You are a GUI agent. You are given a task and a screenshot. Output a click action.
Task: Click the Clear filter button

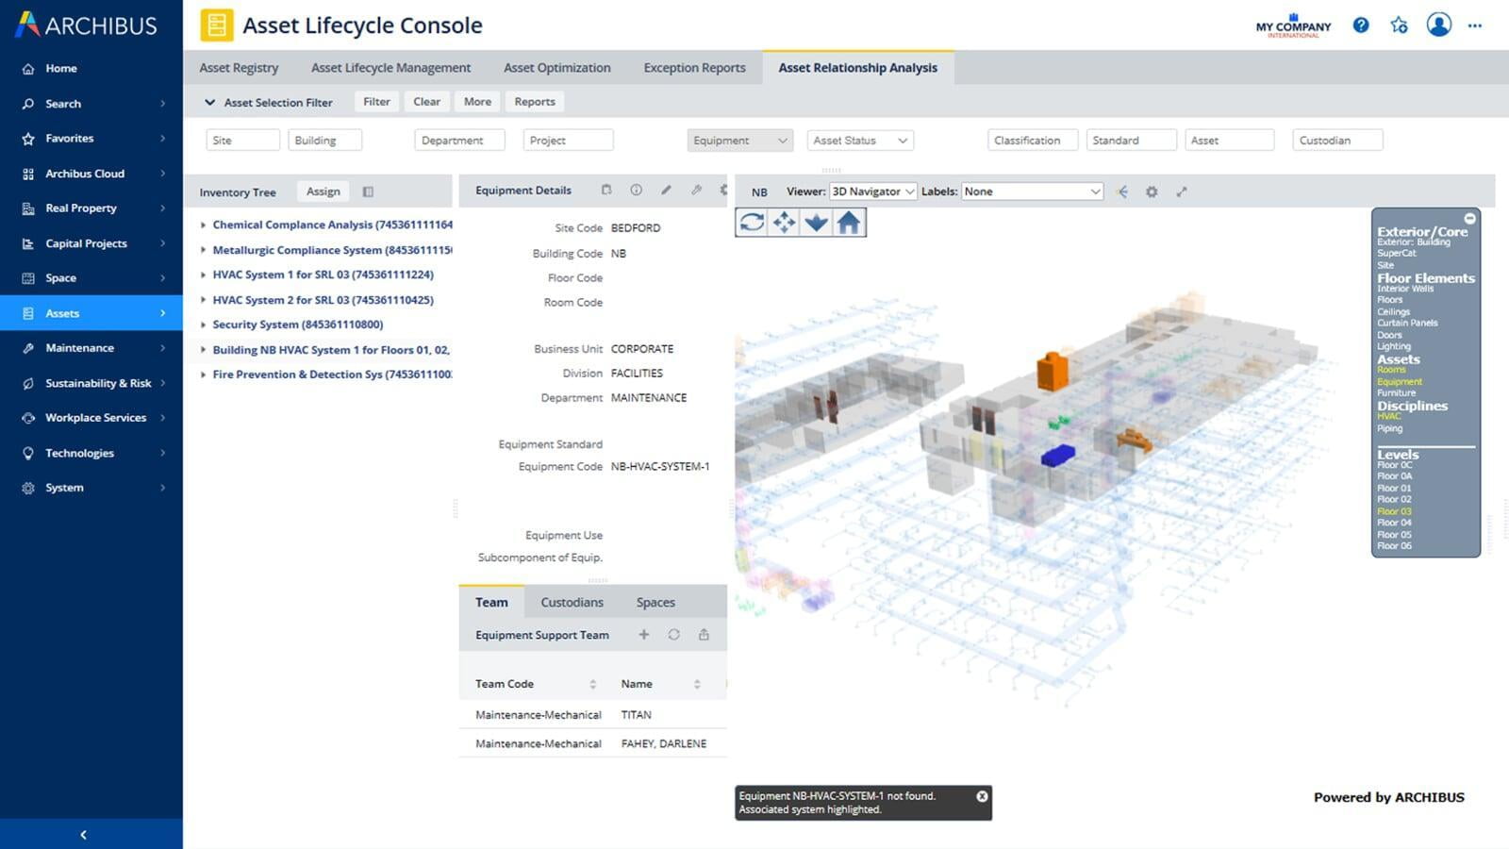coord(426,102)
